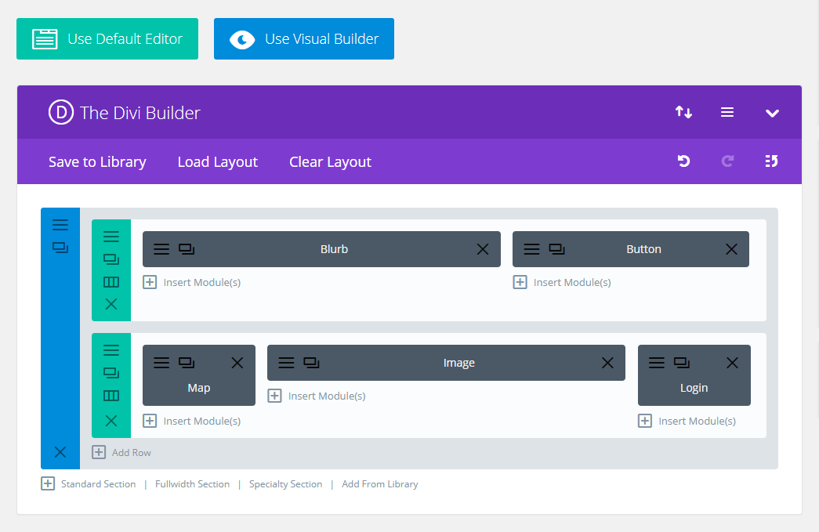Open blue section settings menu icon
Screen dimensions: 819x532
(60, 225)
